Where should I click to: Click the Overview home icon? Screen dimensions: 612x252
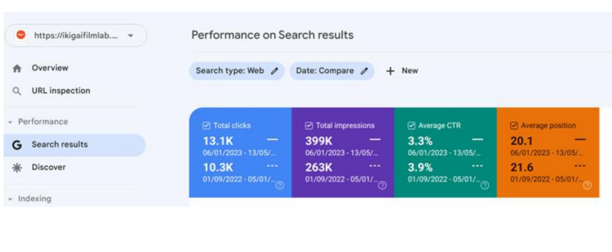pos(17,69)
